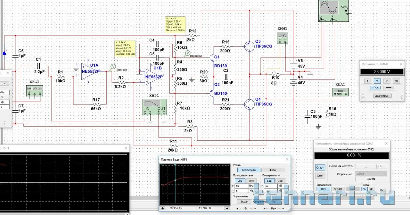Switch multimeter to voltage (V) mode
410x215 pixels.
coord(377,81)
